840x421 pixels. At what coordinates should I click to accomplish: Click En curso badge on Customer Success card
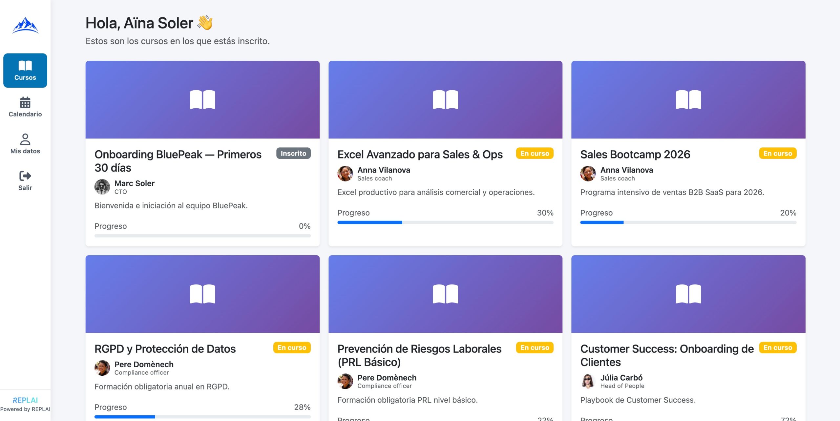click(778, 347)
